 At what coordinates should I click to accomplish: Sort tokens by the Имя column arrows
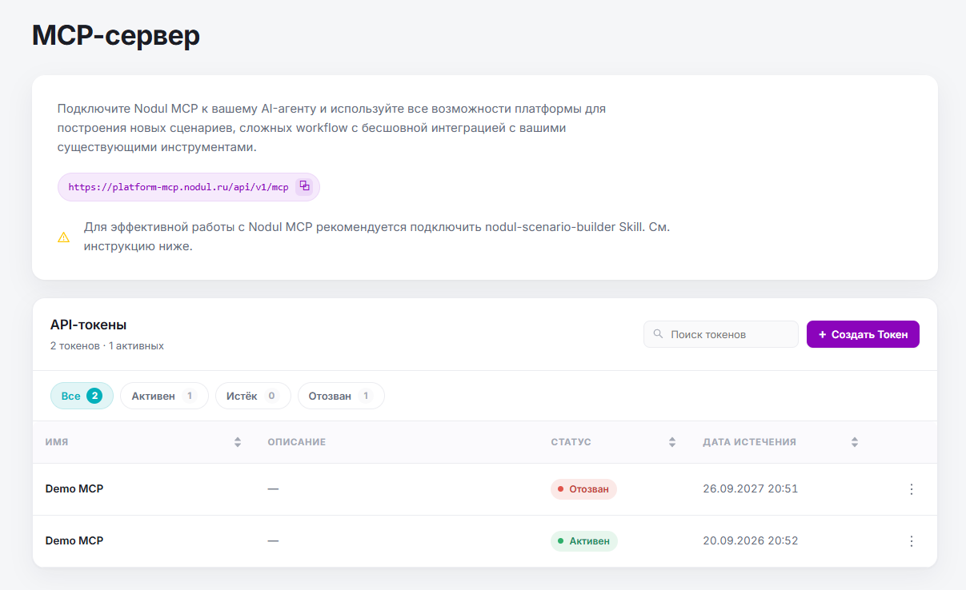pos(238,442)
